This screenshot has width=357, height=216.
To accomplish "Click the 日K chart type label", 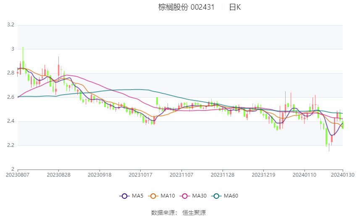I will point(235,7).
